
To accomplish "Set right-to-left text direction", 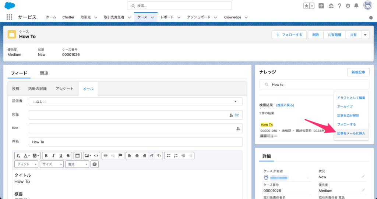I will click(159, 156).
